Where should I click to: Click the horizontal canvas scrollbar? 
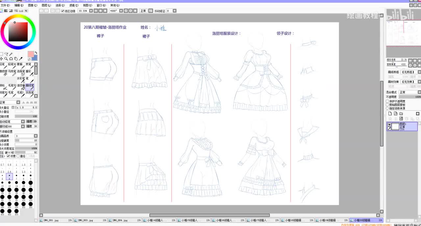pos(210,215)
